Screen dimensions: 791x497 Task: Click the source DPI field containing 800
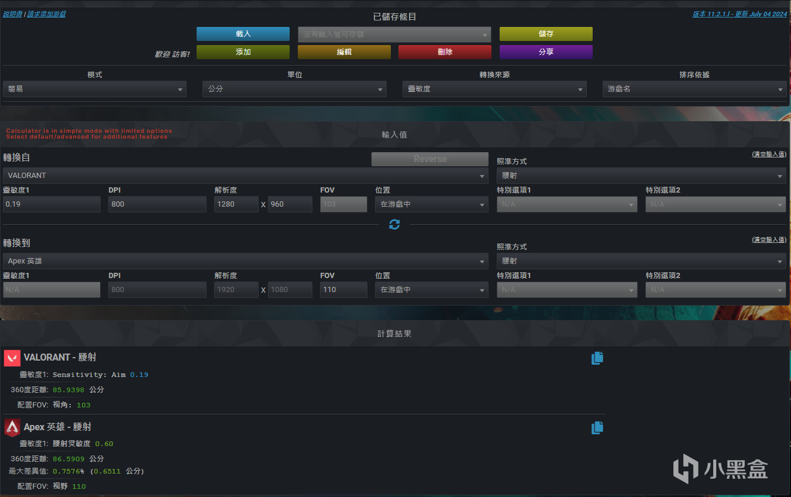tap(157, 204)
